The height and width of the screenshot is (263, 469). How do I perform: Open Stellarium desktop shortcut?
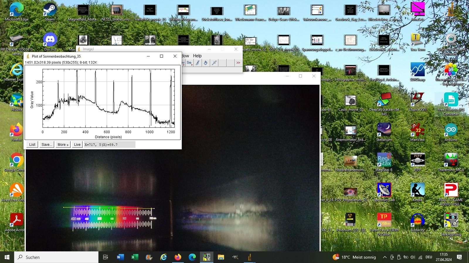click(384, 132)
